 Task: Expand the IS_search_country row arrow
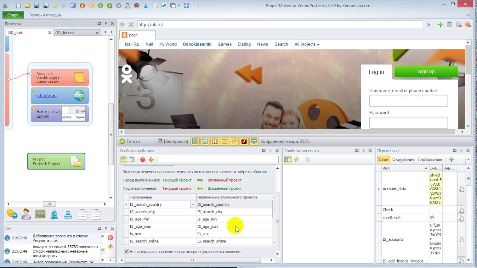[x=126, y=204]
